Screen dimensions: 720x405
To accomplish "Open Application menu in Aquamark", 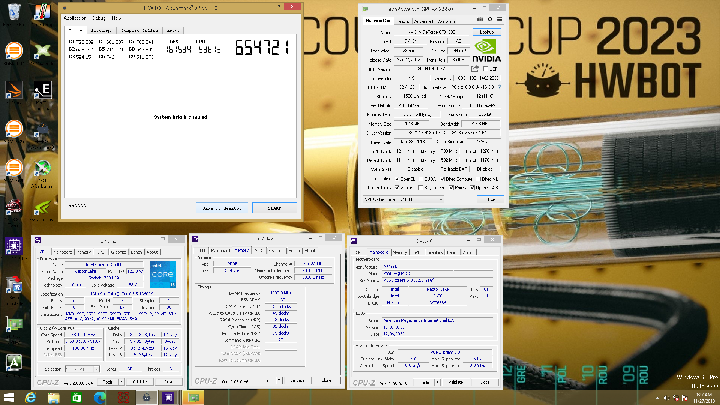I will [x=75, y=18].
